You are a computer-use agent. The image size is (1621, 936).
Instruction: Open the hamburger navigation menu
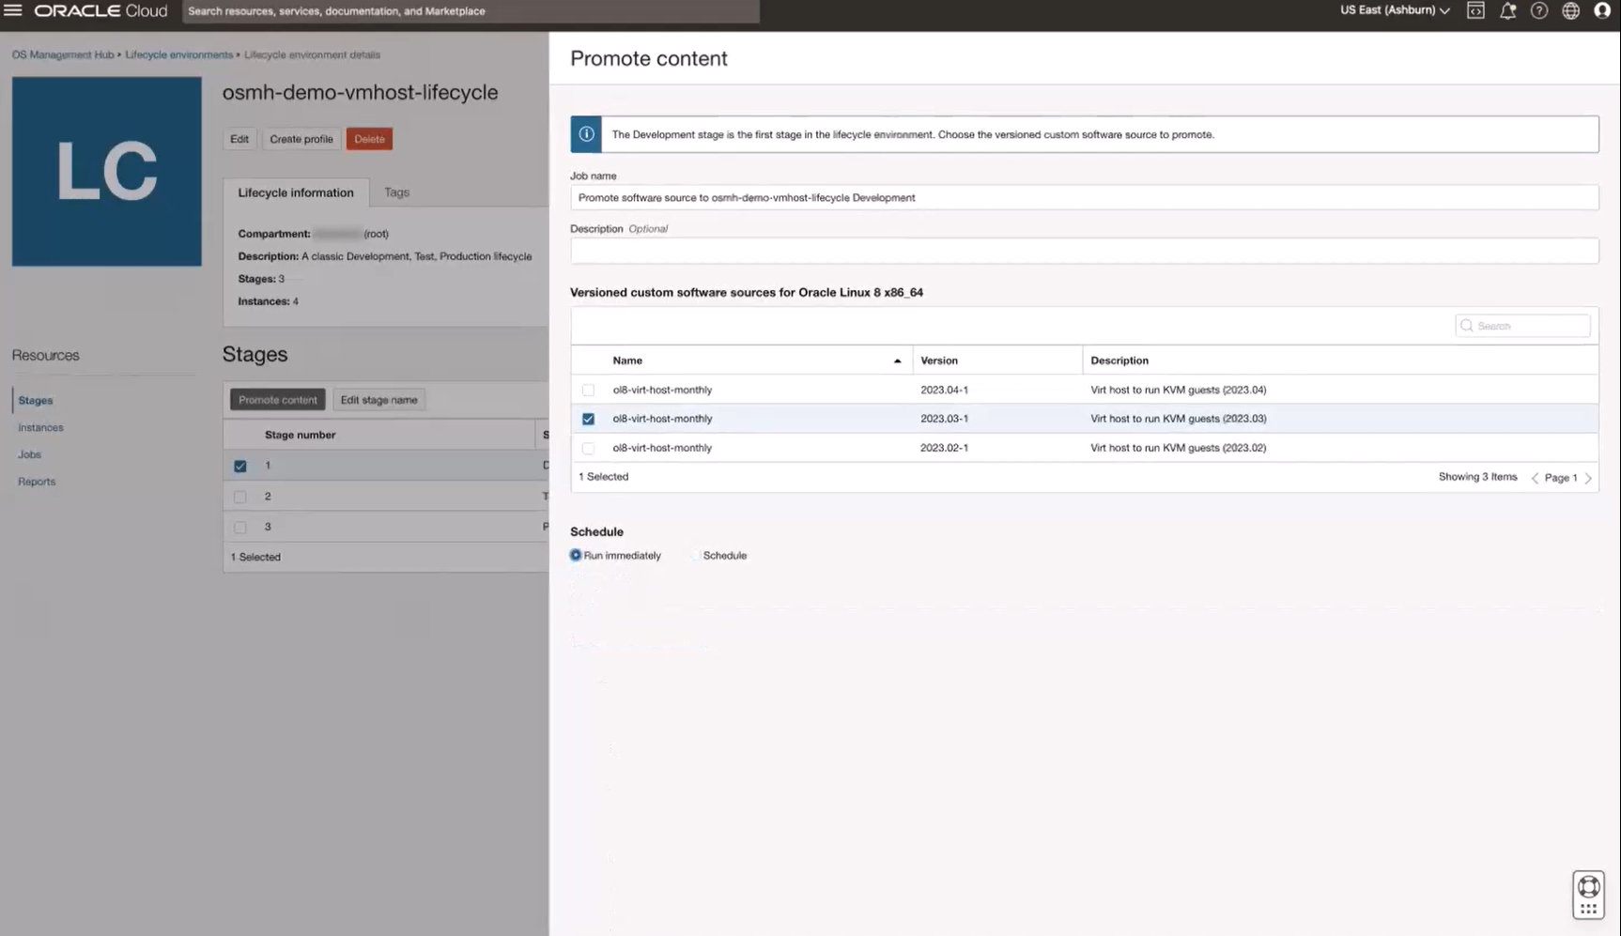(x=13, y=10)
